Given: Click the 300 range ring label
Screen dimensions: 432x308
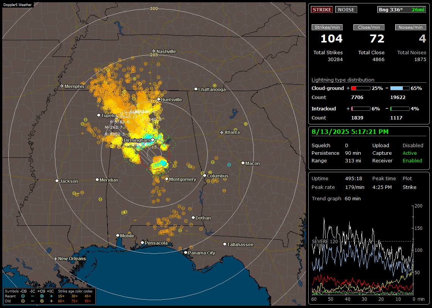Looking at the screenshot, I should [154, 8].
